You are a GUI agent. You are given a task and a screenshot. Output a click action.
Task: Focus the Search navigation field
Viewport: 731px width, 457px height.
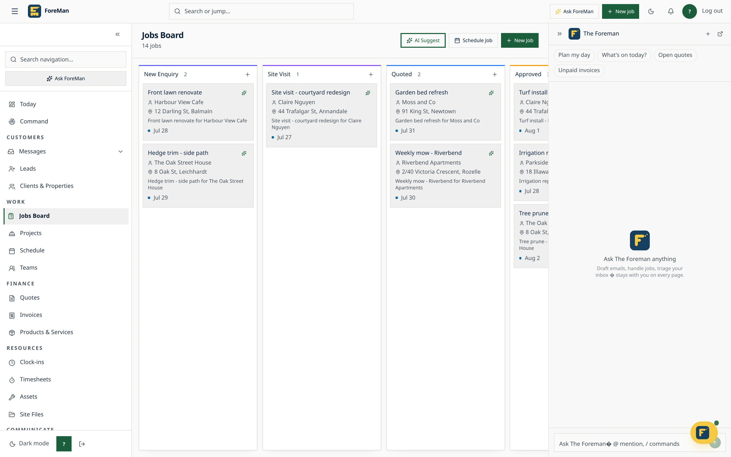pos(66,60)
